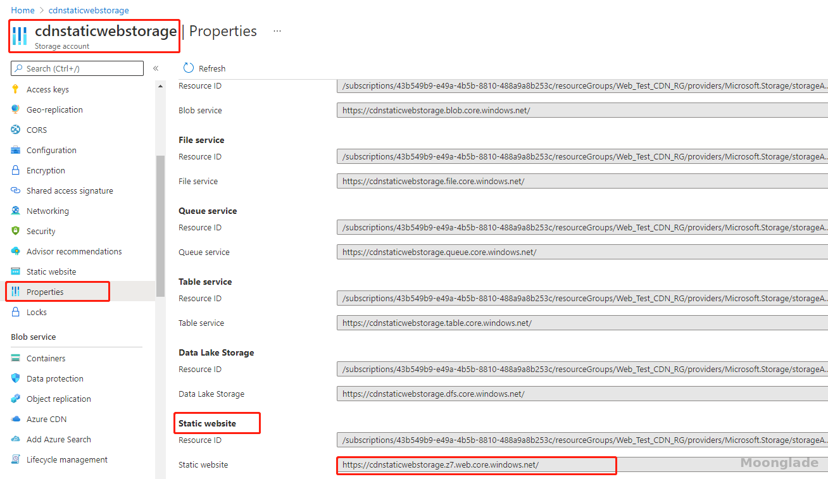
Task: Click the Object replication icon
Action: (x=16, y=399)
